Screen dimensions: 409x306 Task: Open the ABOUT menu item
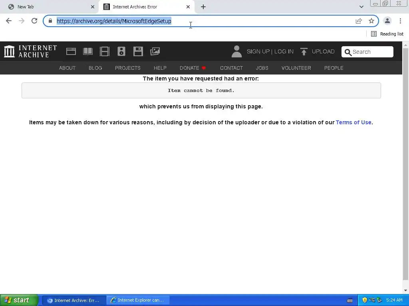pyautogui.click(x=67, y=68)
